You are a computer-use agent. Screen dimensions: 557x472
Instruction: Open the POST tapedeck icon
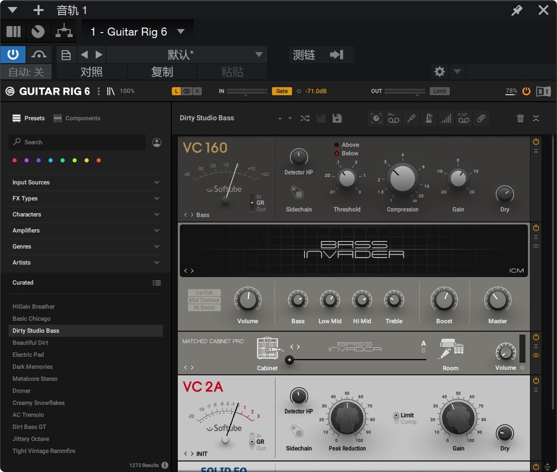463,118
